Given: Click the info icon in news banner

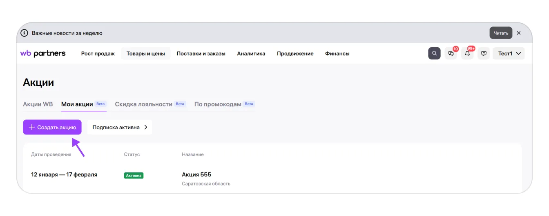Looking at the screenshot, I should click(x=25, y=33).
